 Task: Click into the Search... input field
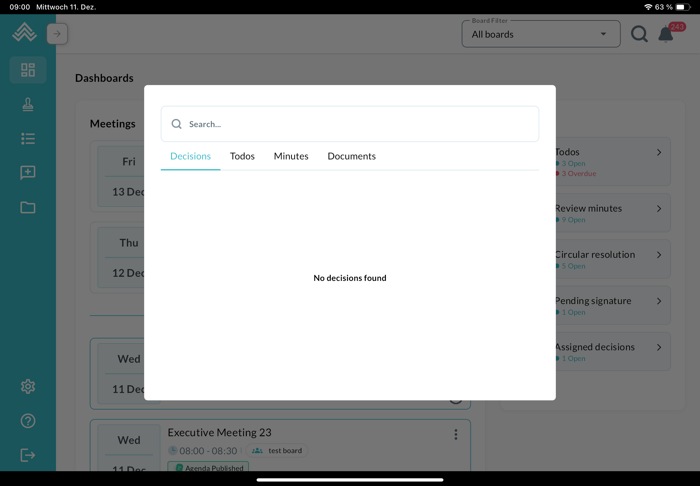pos(350,124)
